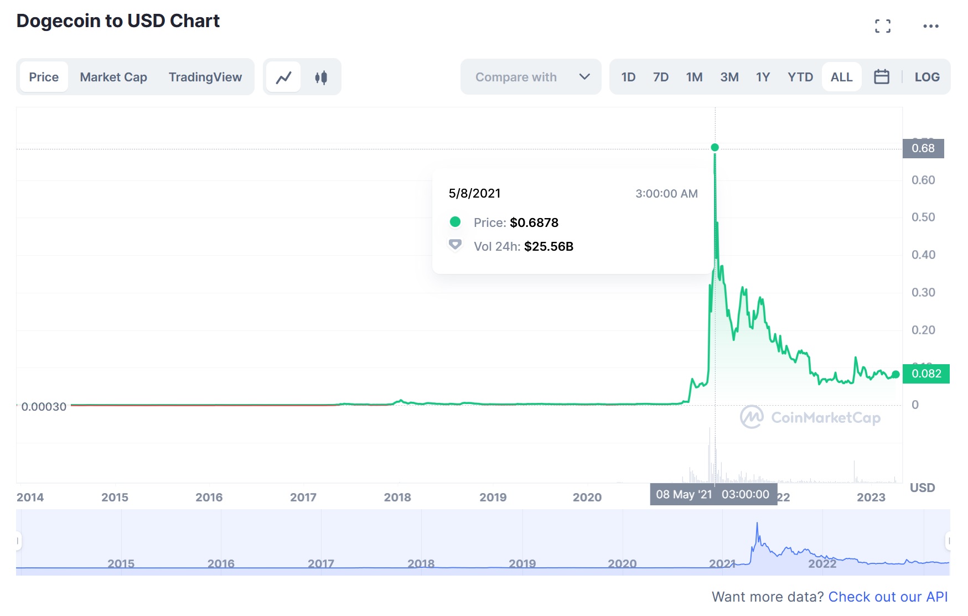Click the 3:00:00 AM tooltip time
Image resolution: width=968 pixels, height=616 pixels.
click(666, 194)
